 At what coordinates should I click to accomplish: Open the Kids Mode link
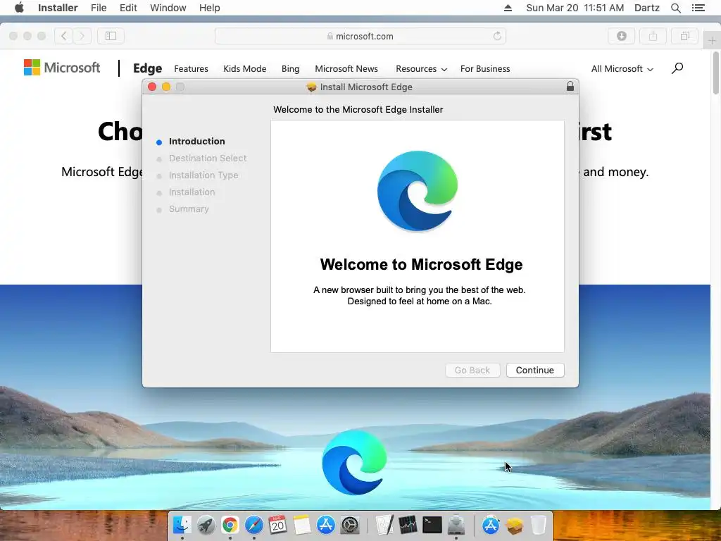point(244,68)
